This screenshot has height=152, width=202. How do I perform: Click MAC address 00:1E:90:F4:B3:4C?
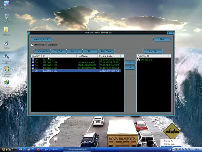[x=109, y=71]
